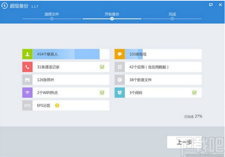225x157 pixels.
Task: Click the 103条短信 progress bar
Action: click(163, 54)
